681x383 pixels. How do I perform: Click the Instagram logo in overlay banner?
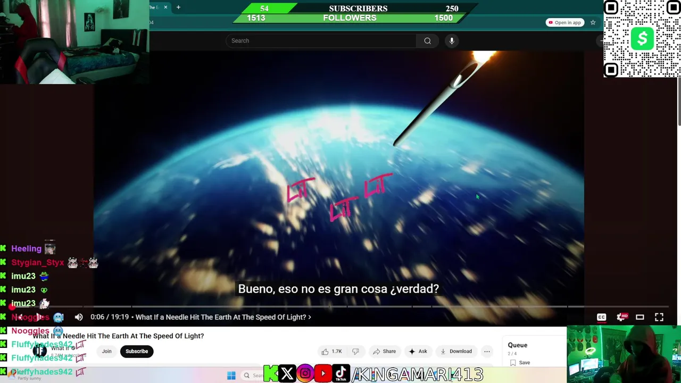tap(305, 374)
